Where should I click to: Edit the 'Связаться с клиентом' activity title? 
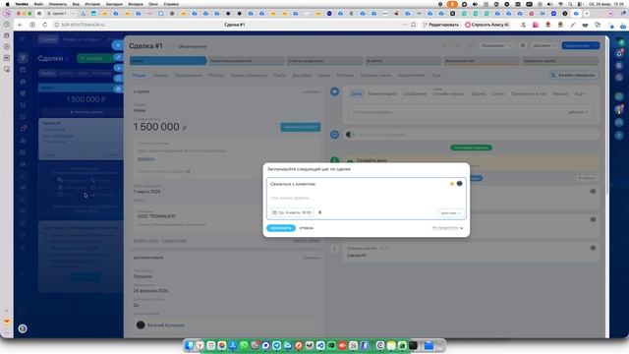pos(293,184)
